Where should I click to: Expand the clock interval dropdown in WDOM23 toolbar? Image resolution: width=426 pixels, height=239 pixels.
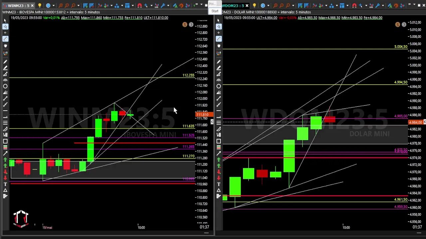click(268, 6)
